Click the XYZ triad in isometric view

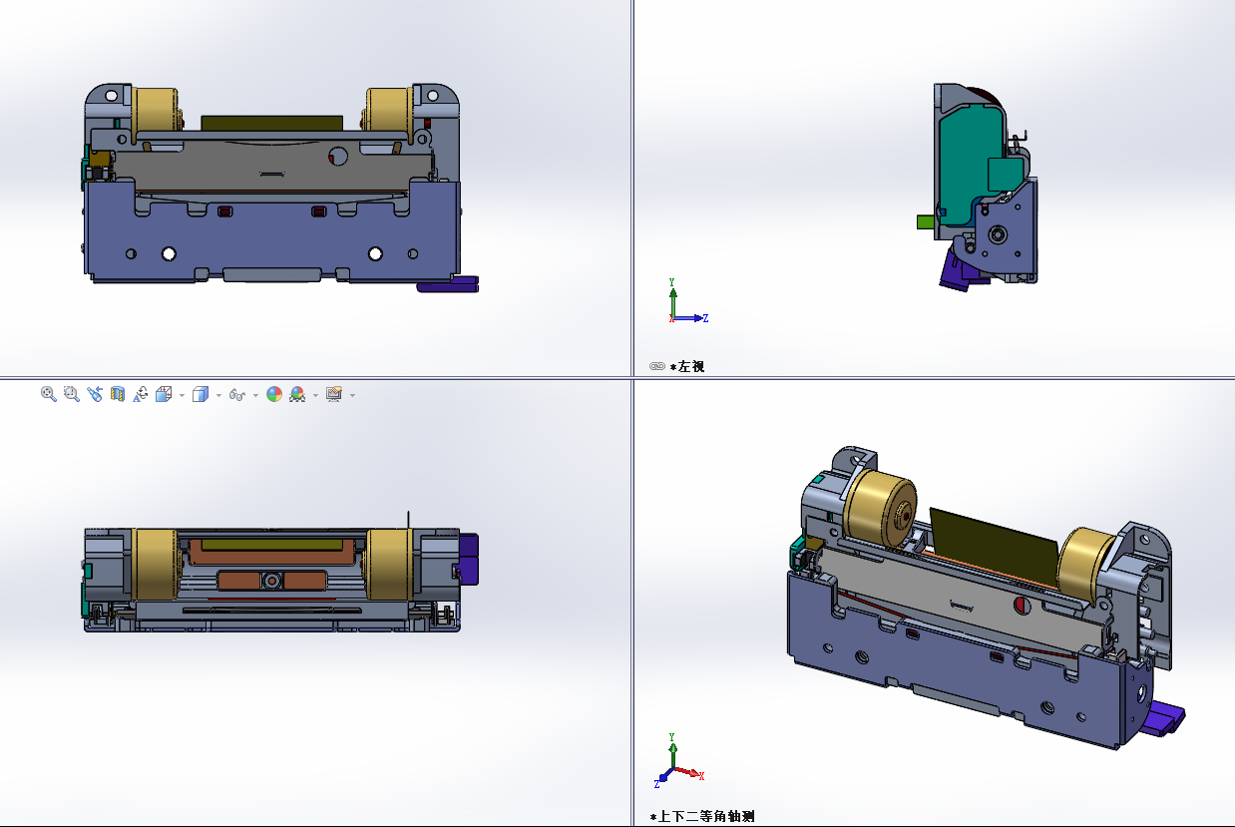coord(678,760)
